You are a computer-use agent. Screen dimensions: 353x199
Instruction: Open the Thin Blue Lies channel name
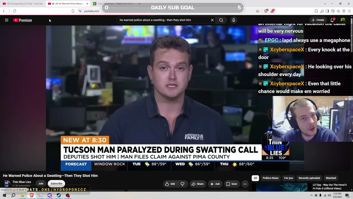(22, 182)
